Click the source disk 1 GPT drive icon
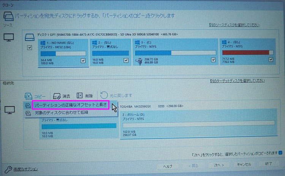 [30, 37]
